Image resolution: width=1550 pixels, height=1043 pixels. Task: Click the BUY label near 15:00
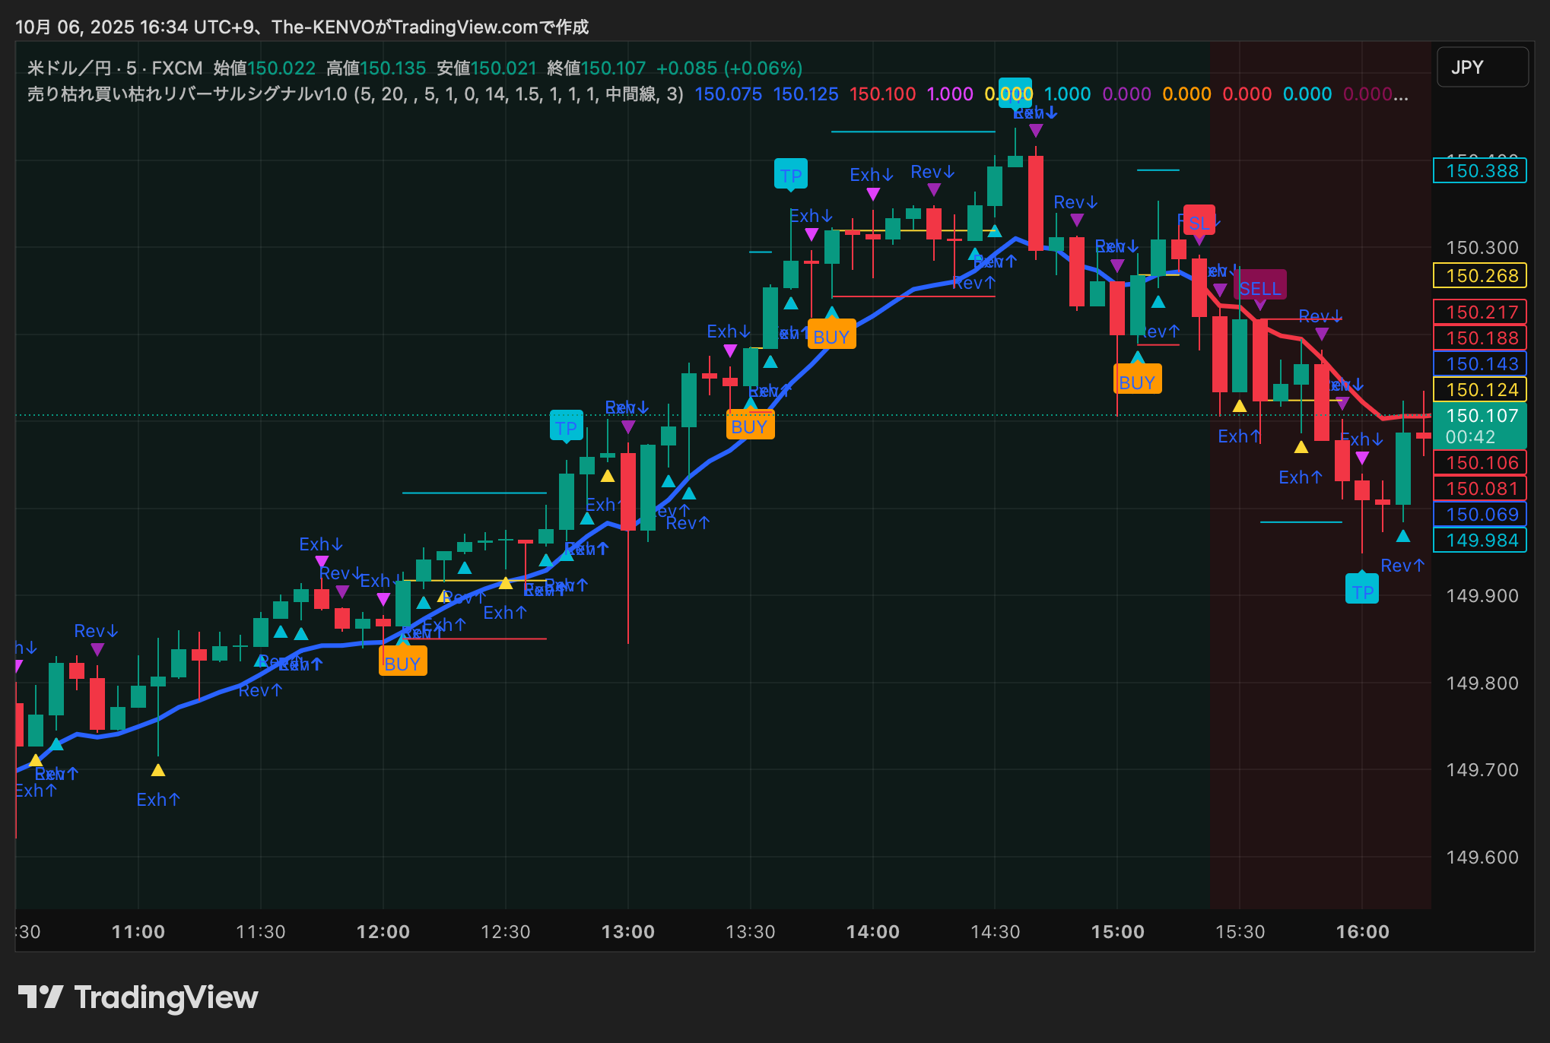click(1137, 382)
